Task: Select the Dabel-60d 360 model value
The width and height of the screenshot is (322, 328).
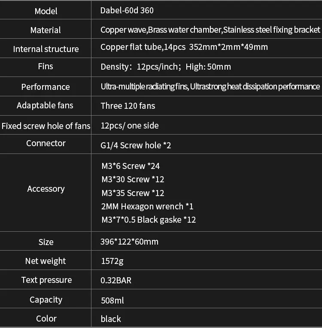Action: click(127, 10)
